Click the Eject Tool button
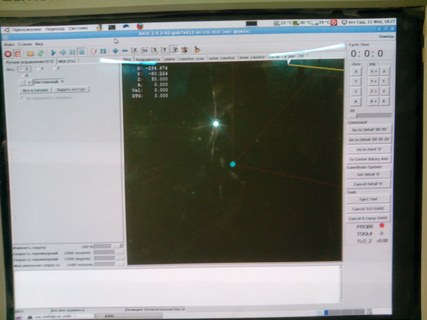Viewport: 427px width, 320px height. pyautogui.click(x=368, y=199)
